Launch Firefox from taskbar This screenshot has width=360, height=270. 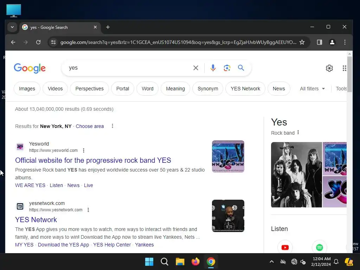coord(195,262)
